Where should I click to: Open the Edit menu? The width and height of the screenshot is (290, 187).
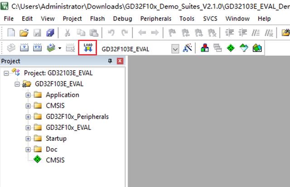coord(27,19)
